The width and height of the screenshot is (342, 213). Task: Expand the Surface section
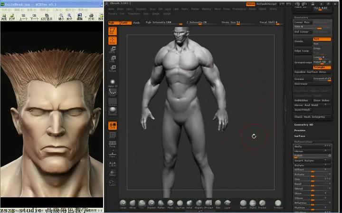299,136
